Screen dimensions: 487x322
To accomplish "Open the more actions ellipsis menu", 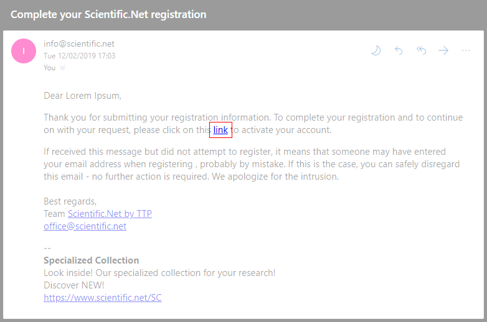I will click(466, 51).
